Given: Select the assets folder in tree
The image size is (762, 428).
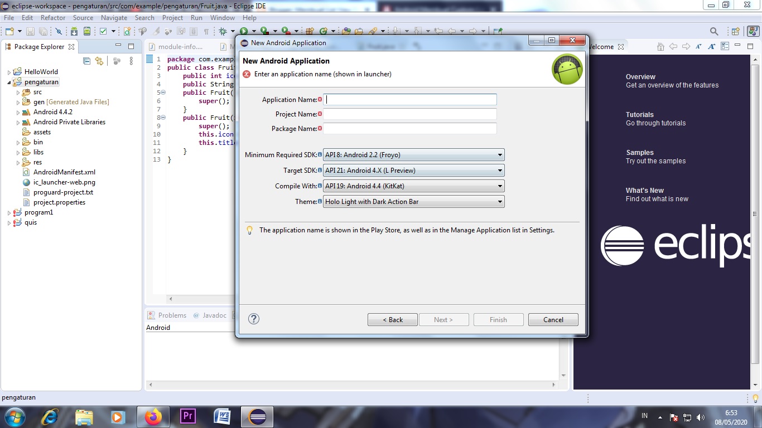Looking at the screenshot, I should 42,132.
